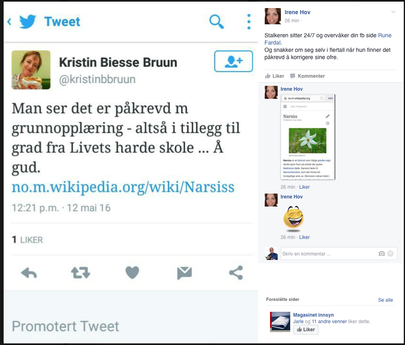Go back with the Twitter back chevron
The width and height of the screenshot is (405, 345).
[9, 21]
